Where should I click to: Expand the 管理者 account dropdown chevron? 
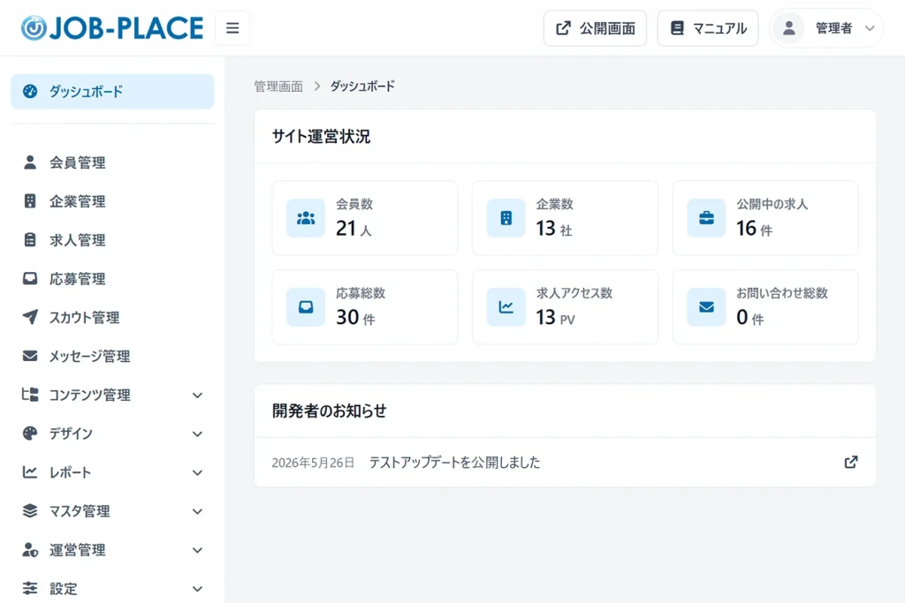click(870, 27)
